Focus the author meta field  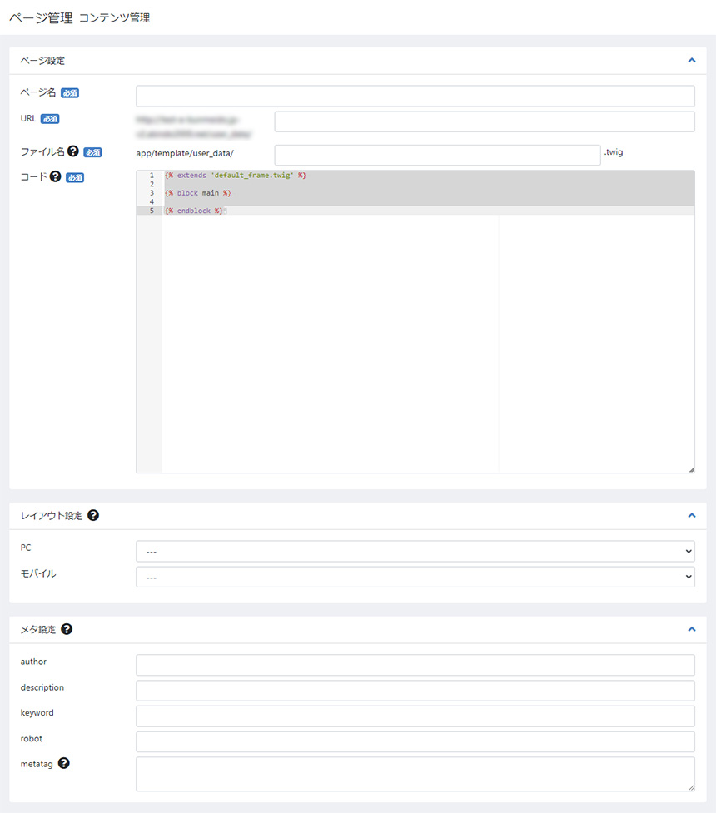click(x=415, y=664)
